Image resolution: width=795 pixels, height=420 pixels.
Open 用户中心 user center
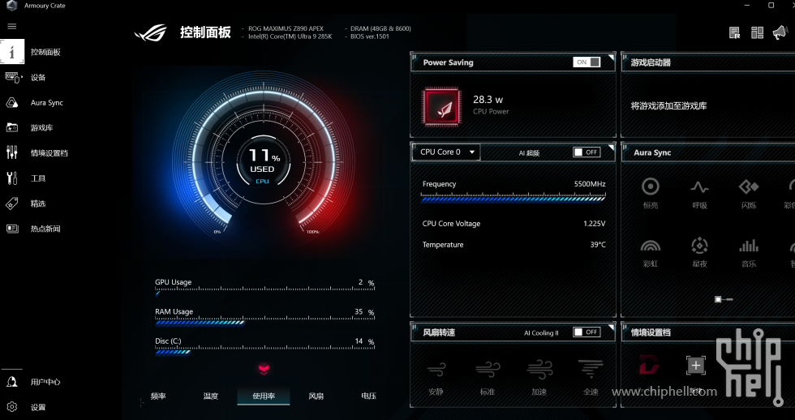[45, 382]
